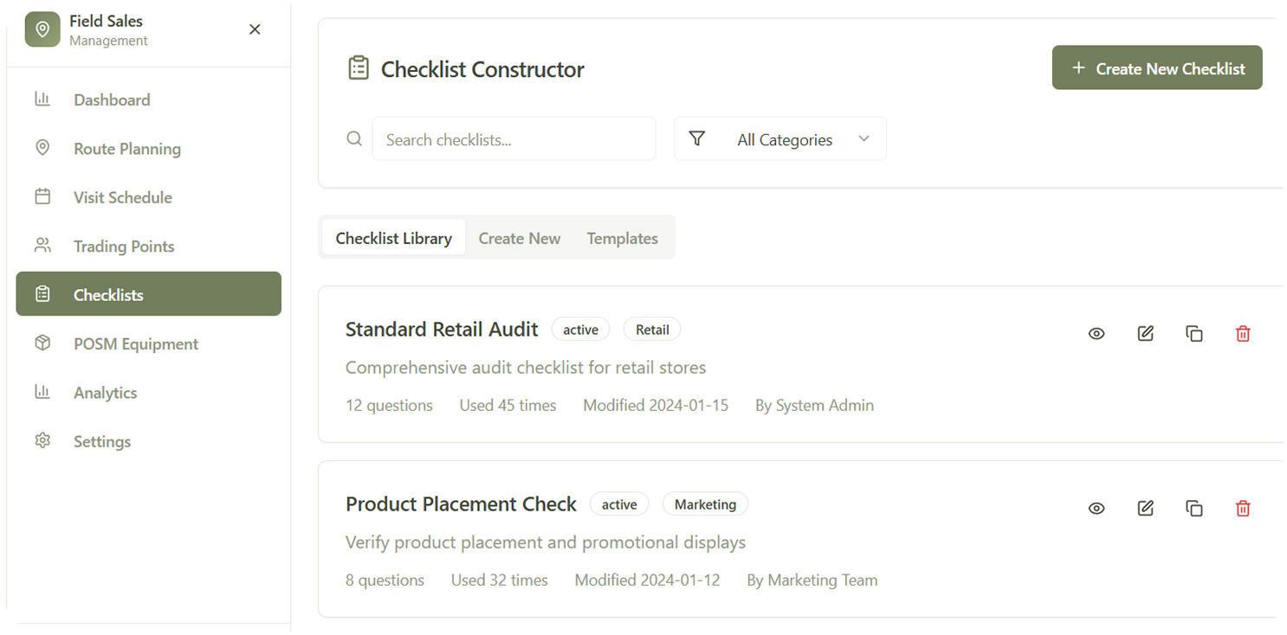The image size is (1287, 635).
Task: Close the sidebar with the X button
Action: click(x=255, y=29)
